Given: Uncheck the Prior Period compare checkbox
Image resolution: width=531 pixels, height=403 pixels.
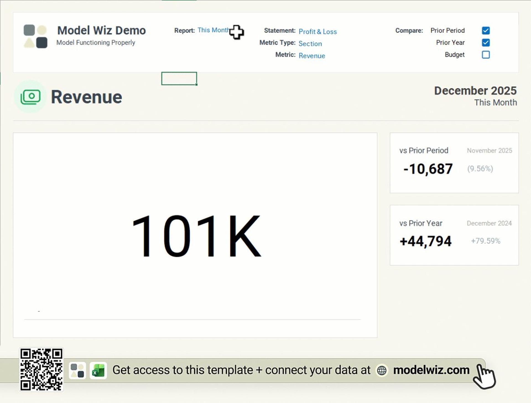Looking at the screenshot, I should click(486, 30).
